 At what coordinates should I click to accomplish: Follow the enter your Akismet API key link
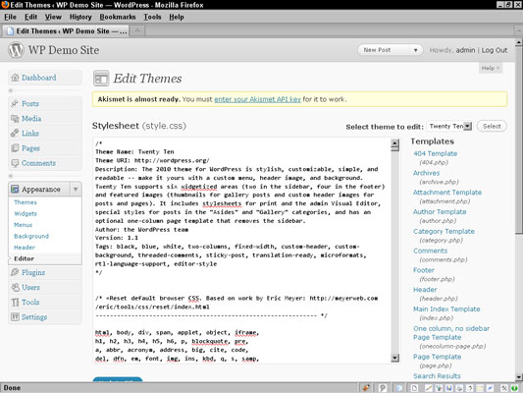point(257,99)
